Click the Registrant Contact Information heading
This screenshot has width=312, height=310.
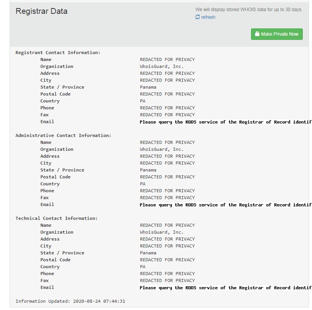(58, 53)
